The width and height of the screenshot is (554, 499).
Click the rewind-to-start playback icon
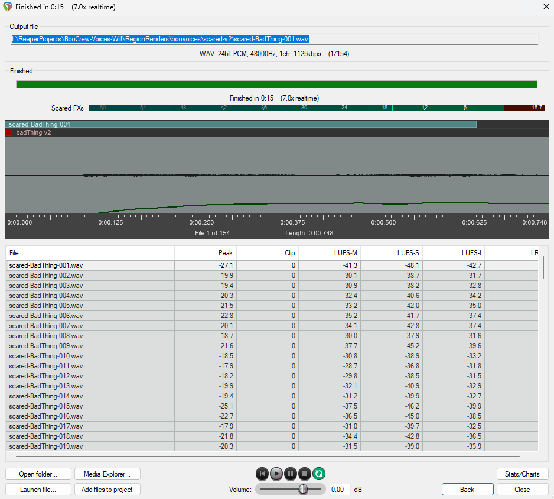262,474
